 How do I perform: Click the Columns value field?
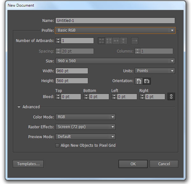[x=157, y=51]
